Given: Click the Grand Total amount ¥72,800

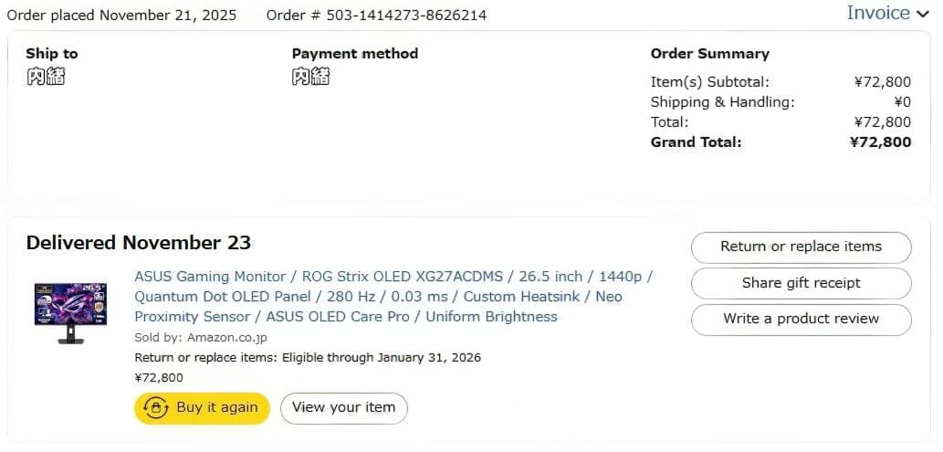Looking at the screenshot, I should tap(880, 142).
